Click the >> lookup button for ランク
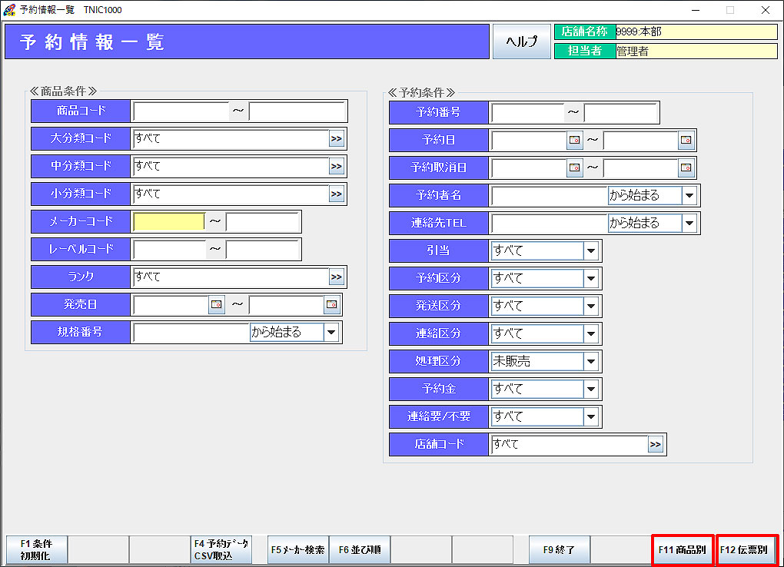 [x=337, y=277]
